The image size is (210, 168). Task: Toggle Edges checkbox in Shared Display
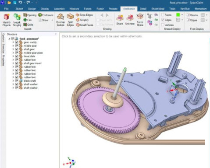click(163, 20)
